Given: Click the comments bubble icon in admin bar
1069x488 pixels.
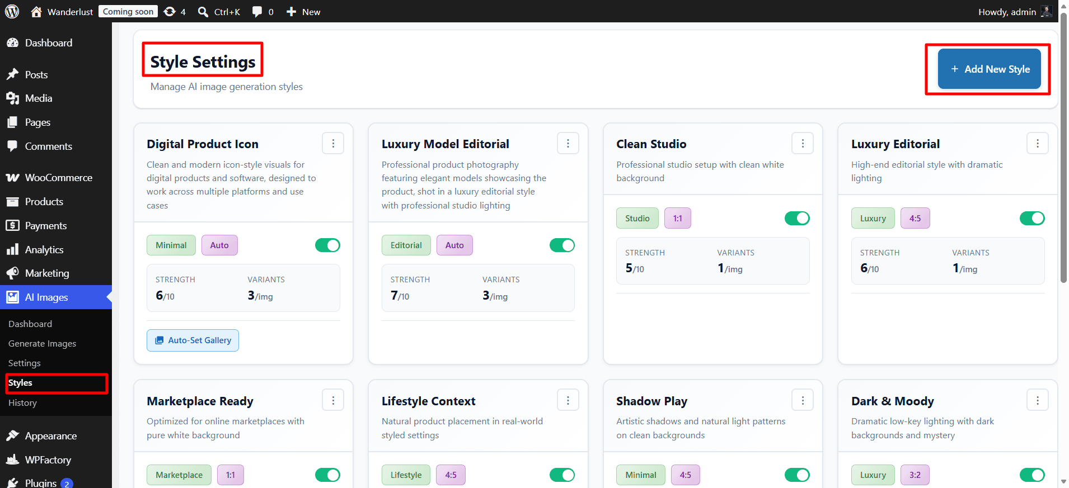Looking at the screenshot, I should click(x=257, y=11).
